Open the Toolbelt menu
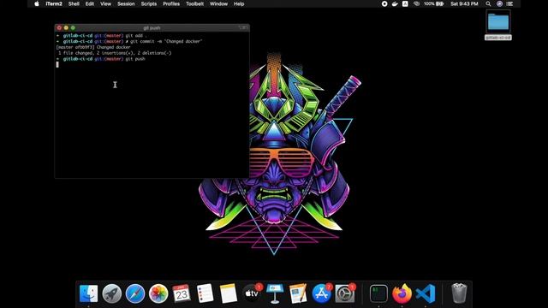 pyautogui.click(x=194, y=3)
